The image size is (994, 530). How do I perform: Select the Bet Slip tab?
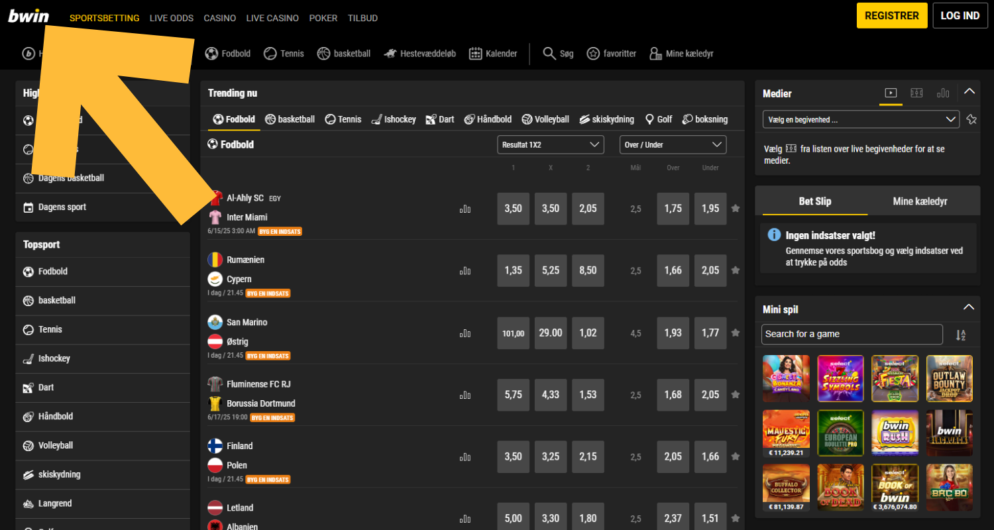click(x=815, y=201)
